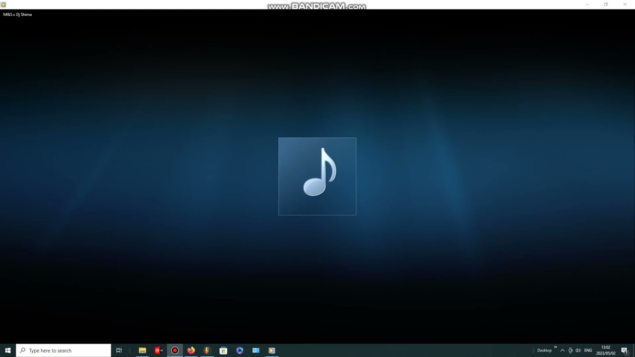Viewport: 635px width, 357px height.
Task: Click the ENG language indicator
Action: coord(588,351)
